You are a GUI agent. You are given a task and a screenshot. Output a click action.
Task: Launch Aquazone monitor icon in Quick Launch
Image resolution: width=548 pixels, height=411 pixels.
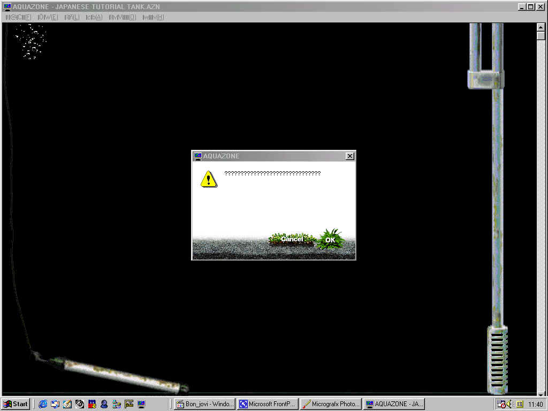[141, 404]
